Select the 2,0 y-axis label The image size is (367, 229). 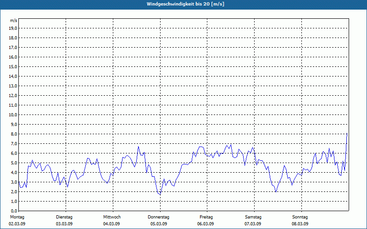coord(14,191)
